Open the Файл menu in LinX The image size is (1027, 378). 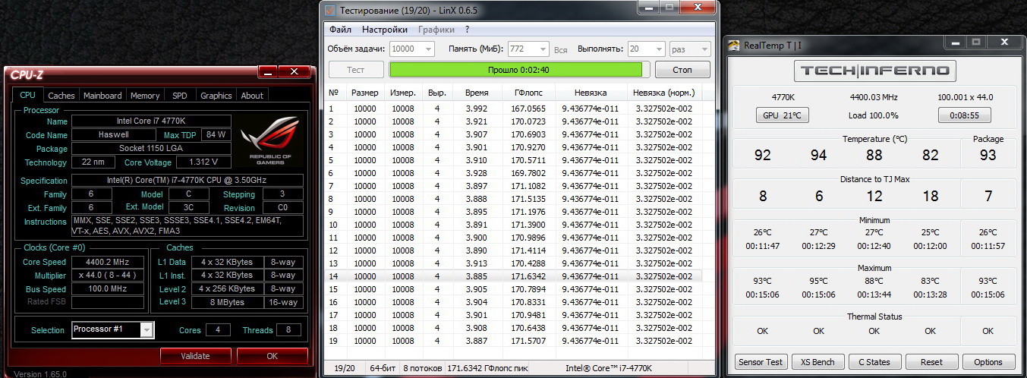pos(341,30)
